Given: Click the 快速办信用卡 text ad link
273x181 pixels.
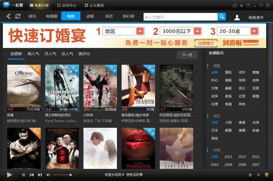Looking at the screenshot, I should tap(114, 175).
